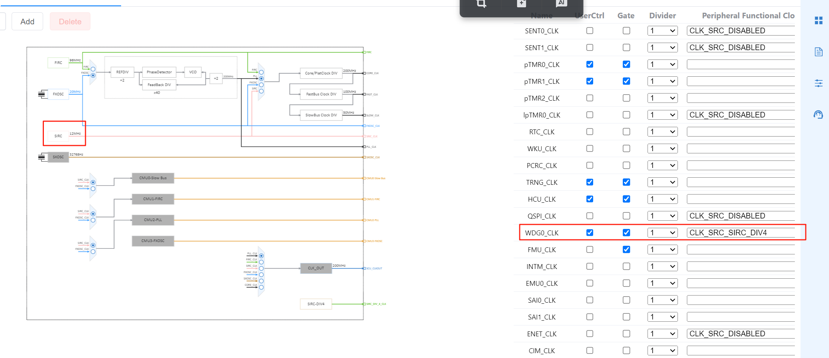Image resolution: width=829 pixels, height=358 pixels.
Task: Select SIRC_CLK on CLK_OUT source mux
Action: pos(261,268)
